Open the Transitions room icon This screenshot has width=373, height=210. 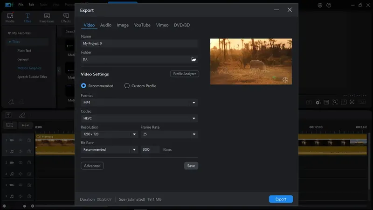(47, 18)
